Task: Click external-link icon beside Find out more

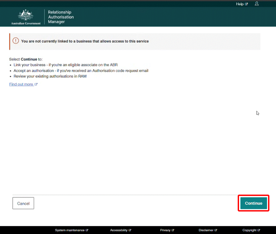Action: click(36, 84)
